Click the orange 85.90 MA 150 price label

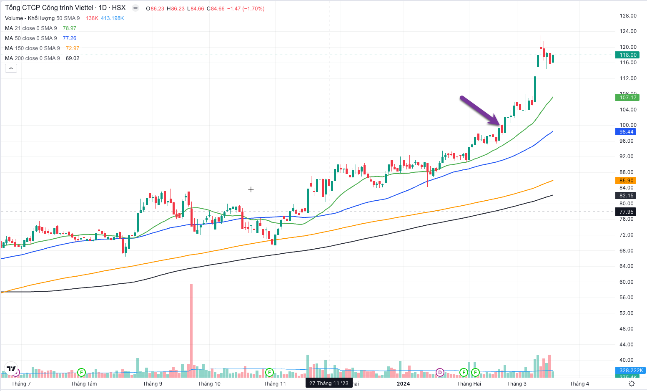tap(626, 181)
